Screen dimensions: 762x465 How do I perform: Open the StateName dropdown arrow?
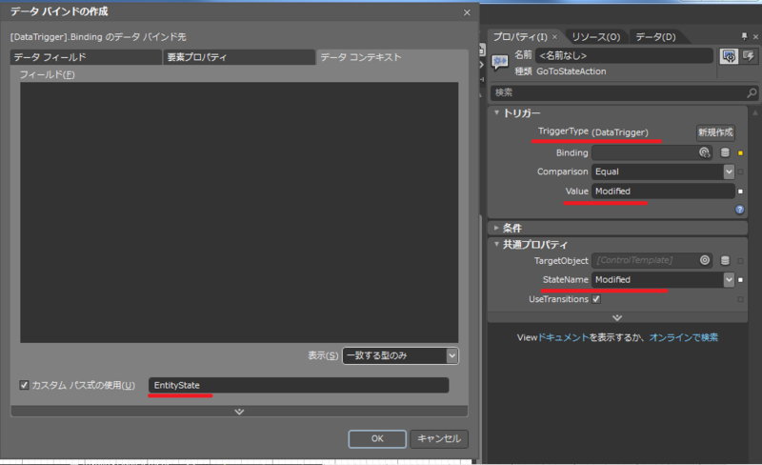click(729, 280)
